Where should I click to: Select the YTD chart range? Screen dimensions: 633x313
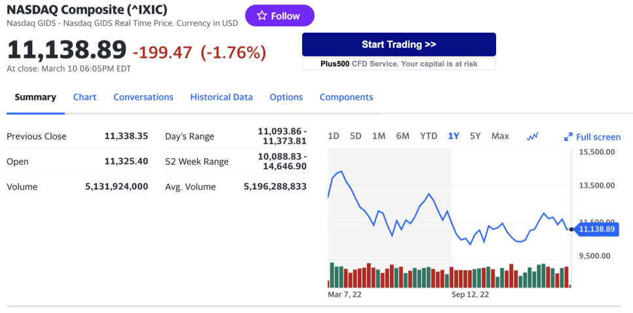click(x=429, y=136)
